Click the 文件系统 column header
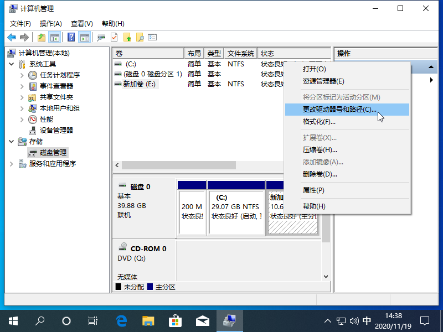This screenshot has width=443, height=332. [240, 54]
